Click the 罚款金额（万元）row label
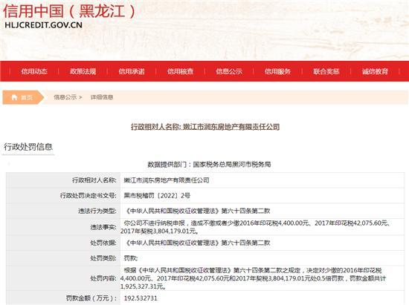Screen dimensions: 409x305 pos(91,298)
